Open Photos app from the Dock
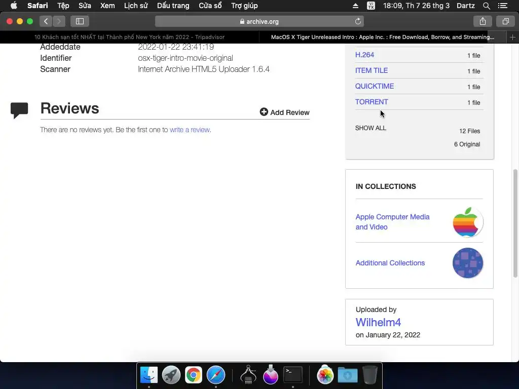Viewport: 519px width, 389px height. (325, 375)
